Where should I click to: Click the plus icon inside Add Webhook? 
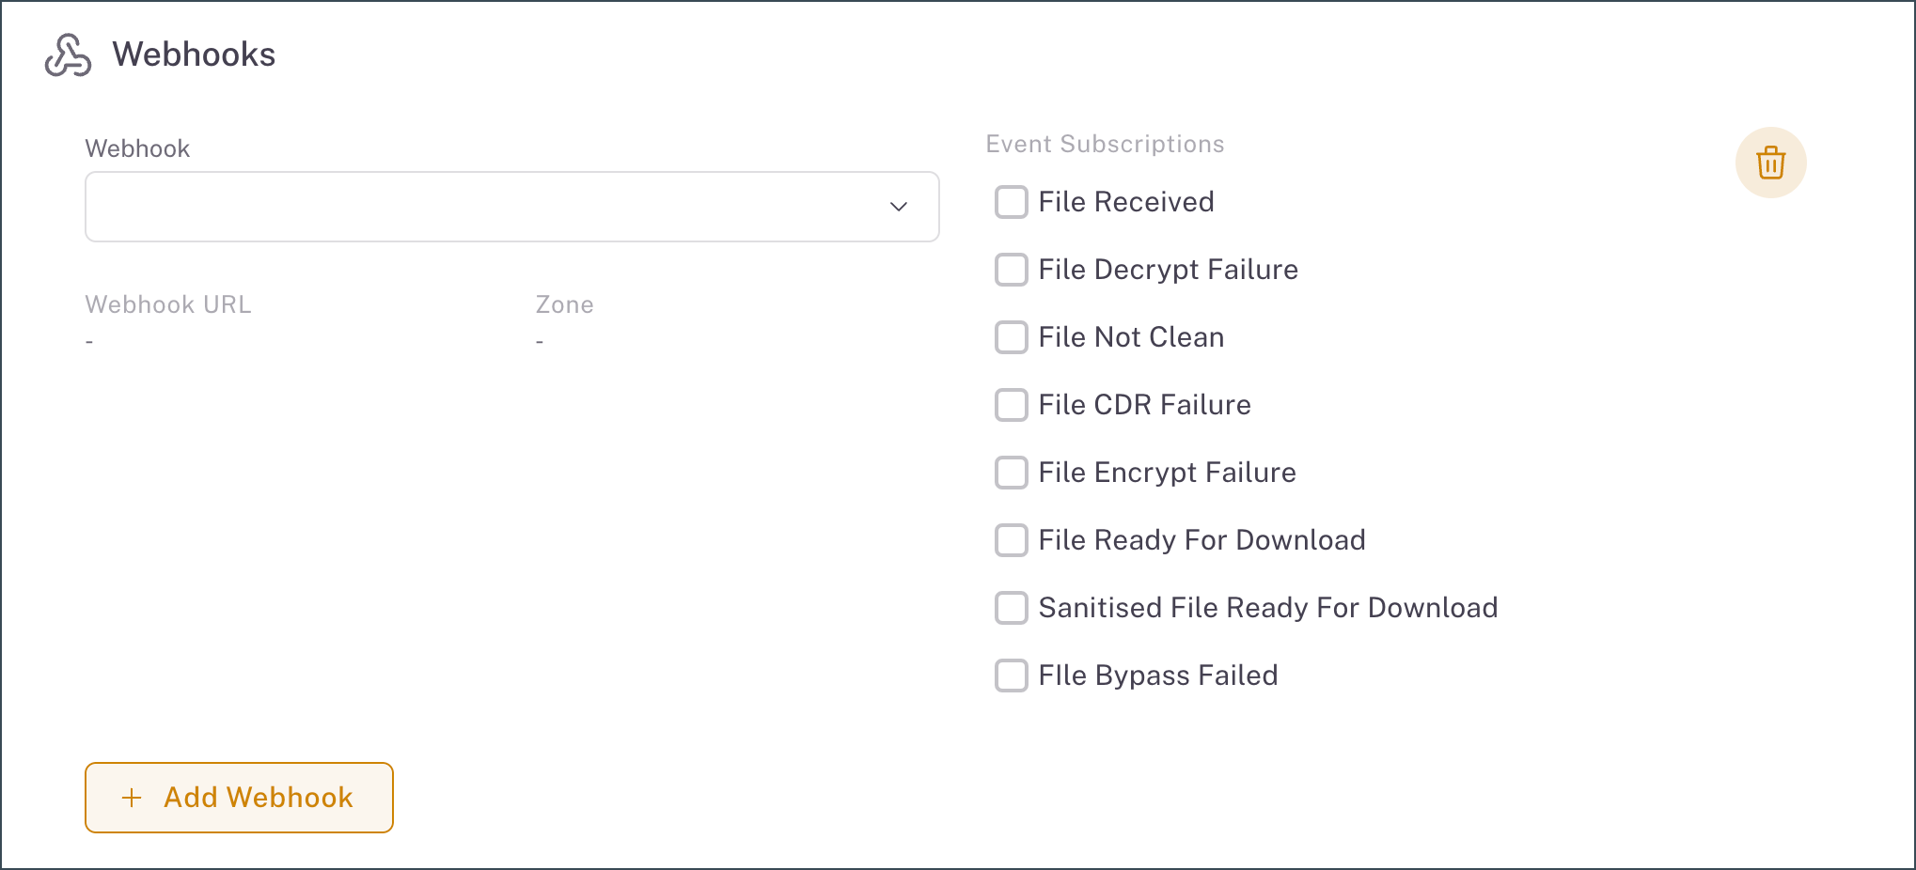(132, 798)
